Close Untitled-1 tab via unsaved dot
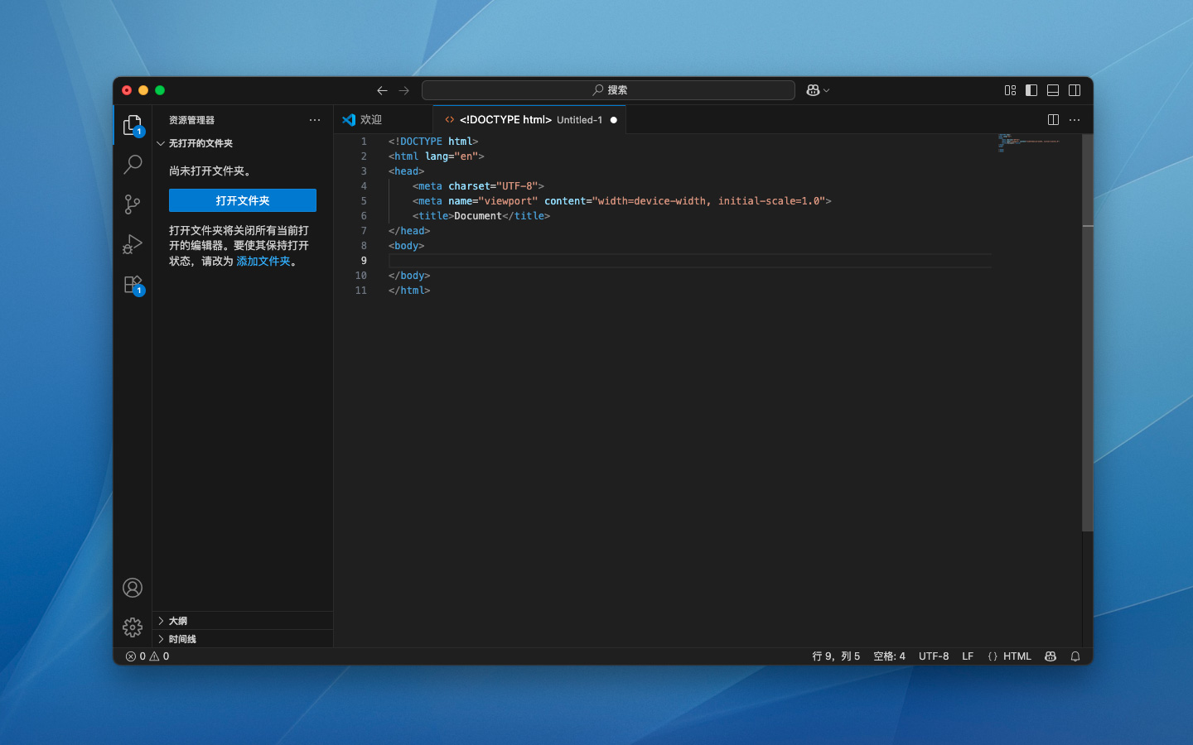 (614, 120)
